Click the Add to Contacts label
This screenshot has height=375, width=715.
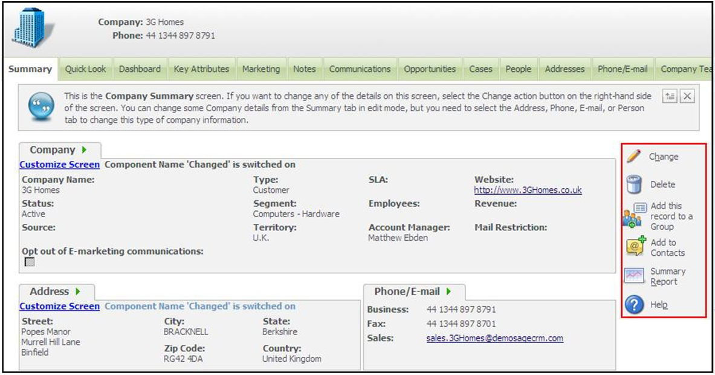point(668,247)
